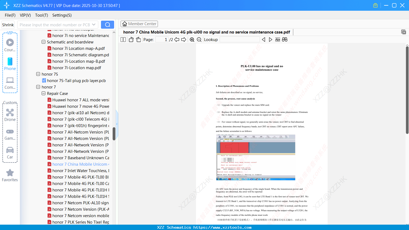The image size is (409, 230).
Task: Click the binoculars search icon
Action: (x=285, y=40)
